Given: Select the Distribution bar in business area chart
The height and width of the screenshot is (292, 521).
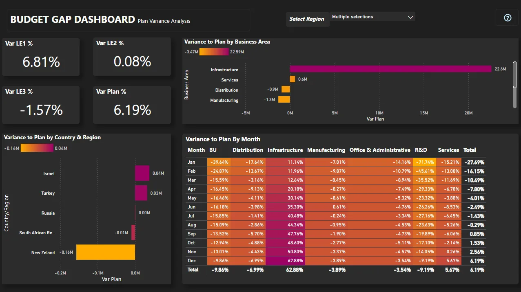Looking at the screenshot, I should click(x=286, y=89).
